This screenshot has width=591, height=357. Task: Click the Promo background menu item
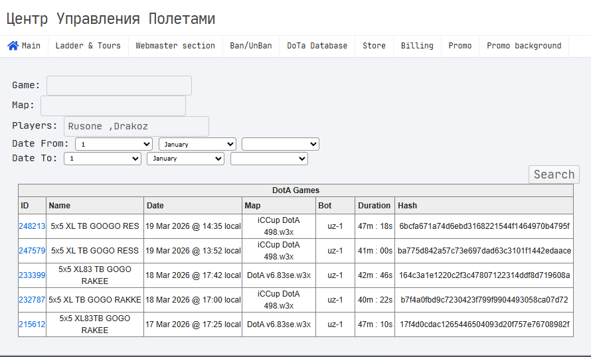(524, 46)
